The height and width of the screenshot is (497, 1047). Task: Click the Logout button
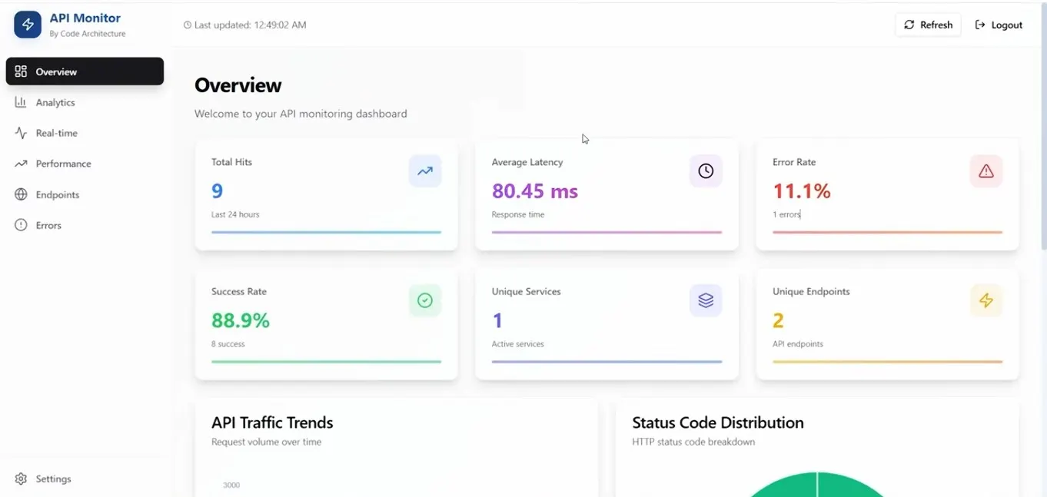click(999, 25)
